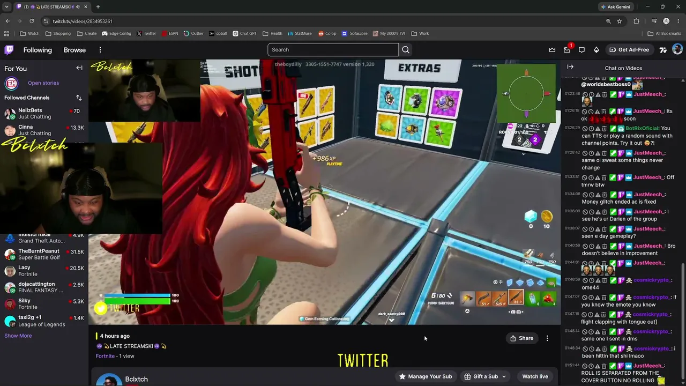The height and width of the screenshot is (386, 686).
Task: Mute the tab audio speaker icon
Action: point(78,7)
